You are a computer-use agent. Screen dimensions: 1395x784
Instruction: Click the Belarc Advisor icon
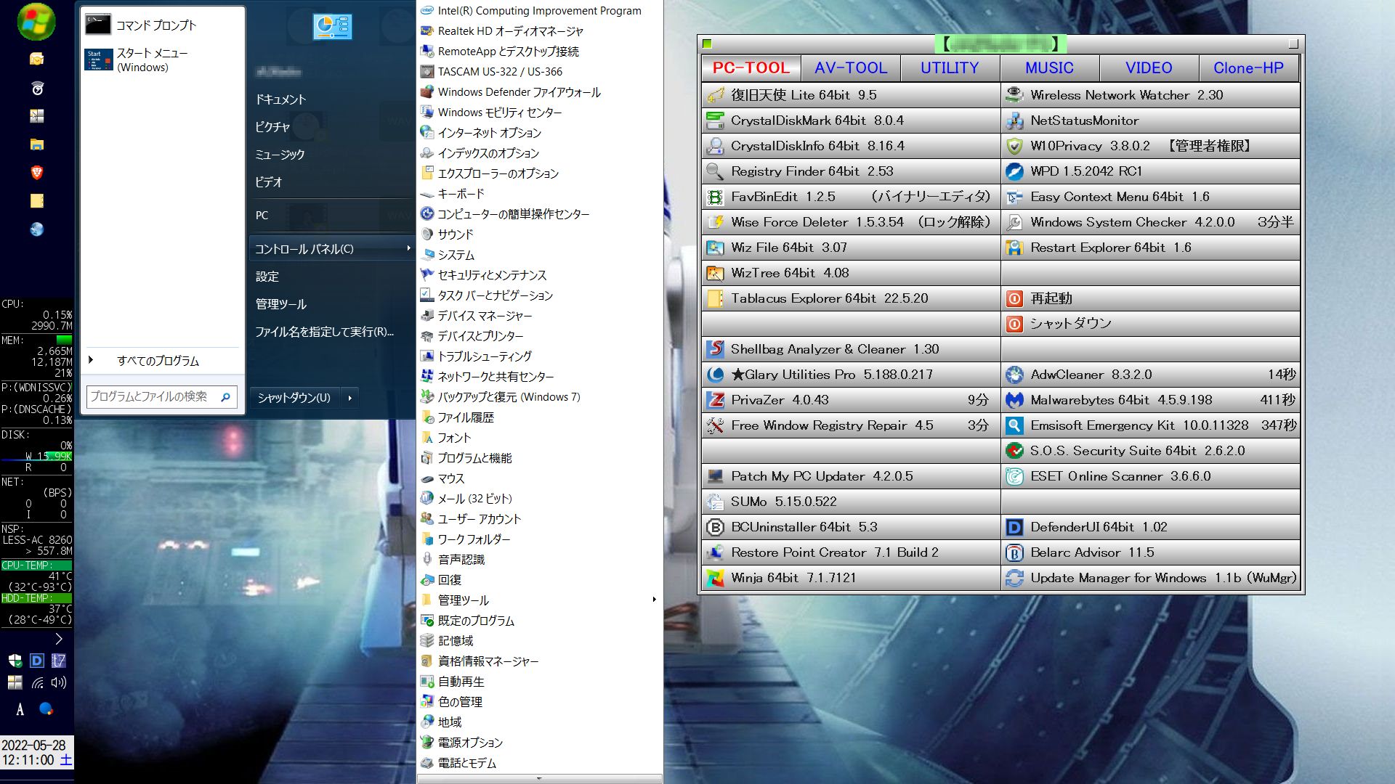coord(1015,552)
